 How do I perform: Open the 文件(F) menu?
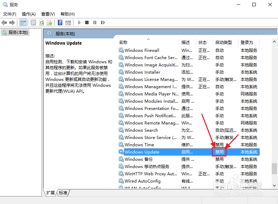(10, 14)
